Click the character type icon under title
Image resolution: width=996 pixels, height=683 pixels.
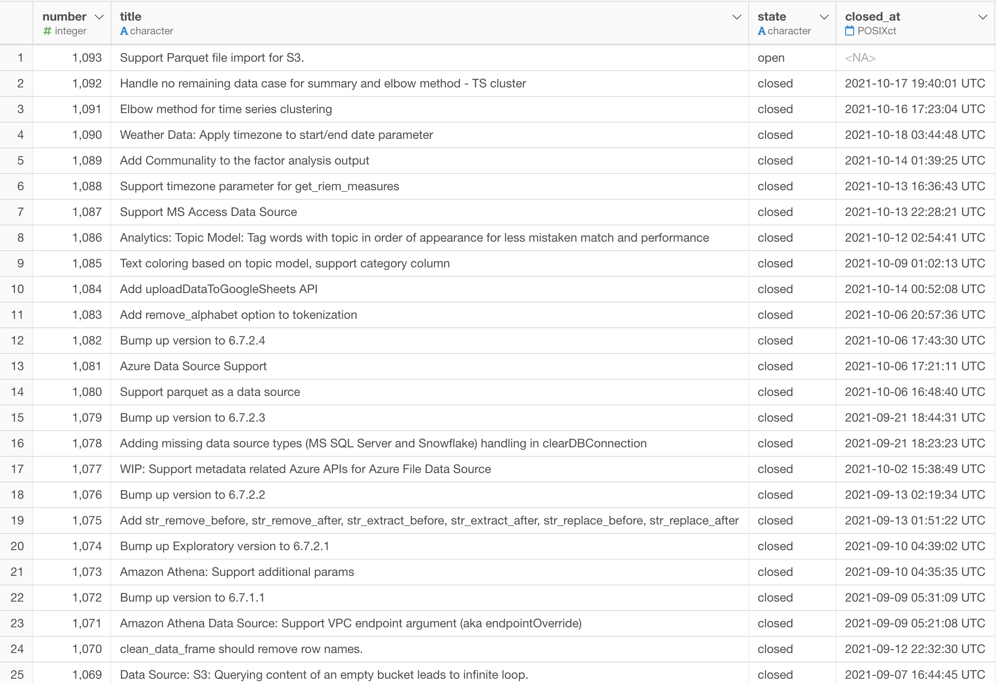(124, 31)
